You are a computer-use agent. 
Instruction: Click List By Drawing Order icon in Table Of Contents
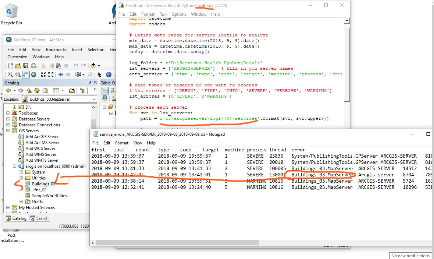click(105, 91)
